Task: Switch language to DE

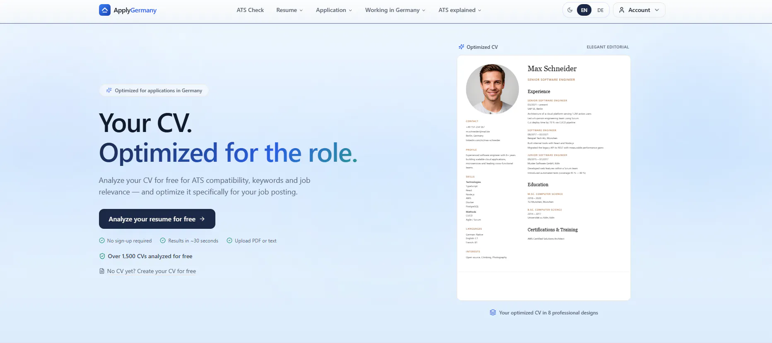Action: point(601,10)
